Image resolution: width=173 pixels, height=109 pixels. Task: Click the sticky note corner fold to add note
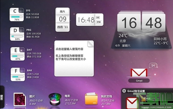(91, 44)
